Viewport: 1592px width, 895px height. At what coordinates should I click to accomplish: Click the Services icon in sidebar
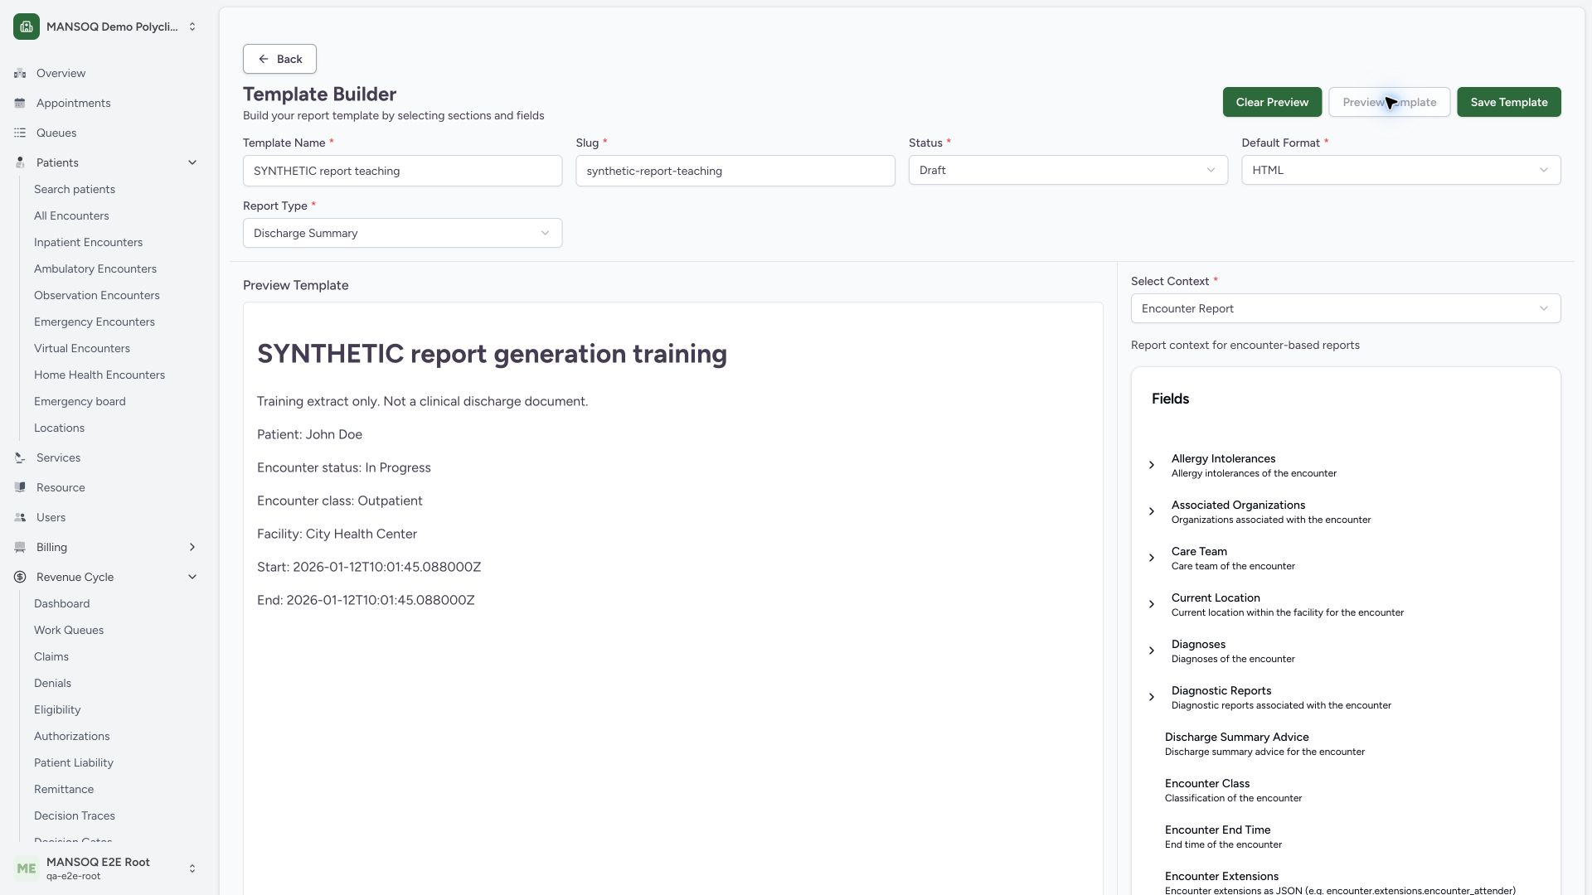20,457
